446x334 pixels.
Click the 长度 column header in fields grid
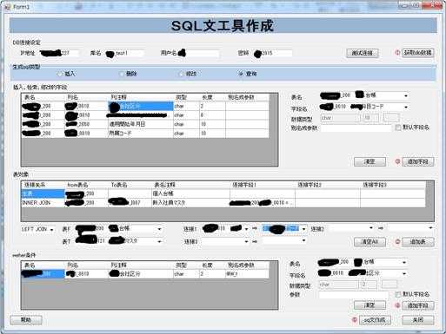pos(212,97)
